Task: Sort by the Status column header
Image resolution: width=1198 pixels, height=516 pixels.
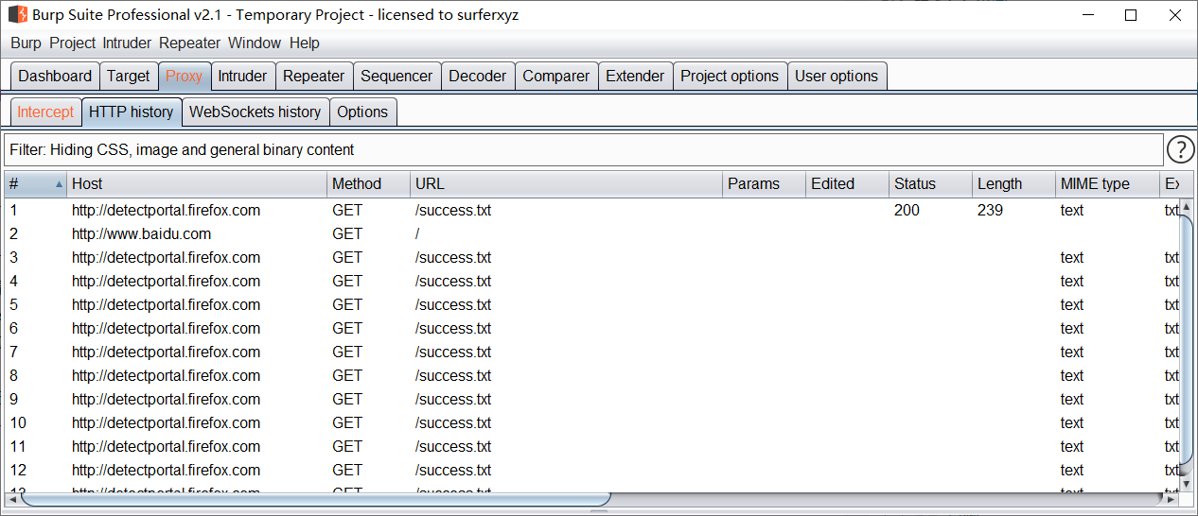Action: click(x=931, y=184)
